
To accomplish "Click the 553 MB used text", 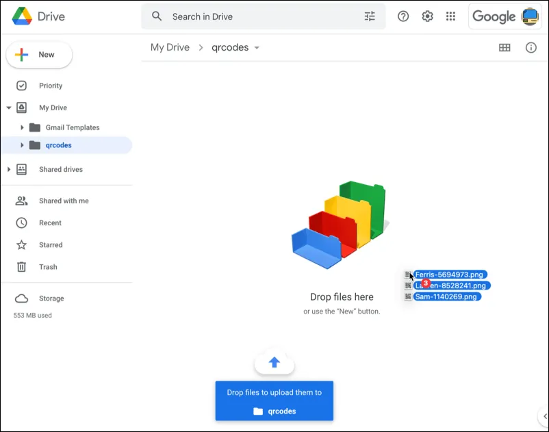I will [33, 316].
